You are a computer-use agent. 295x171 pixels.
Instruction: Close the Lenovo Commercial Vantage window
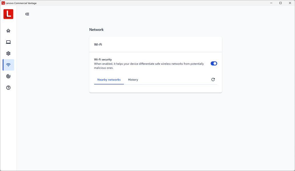tap(290, 3)
